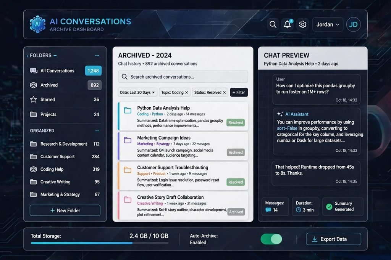Click the Projects folder icon
This screenshot has height=260, width=391.
(34, 114)
